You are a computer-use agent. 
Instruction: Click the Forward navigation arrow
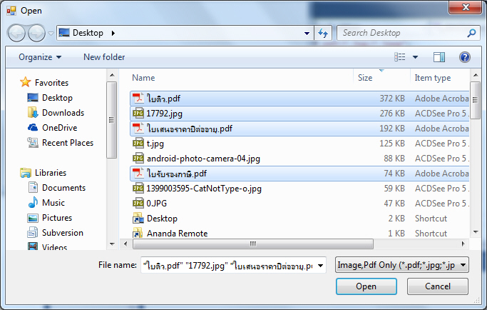[x=36, y=33]
